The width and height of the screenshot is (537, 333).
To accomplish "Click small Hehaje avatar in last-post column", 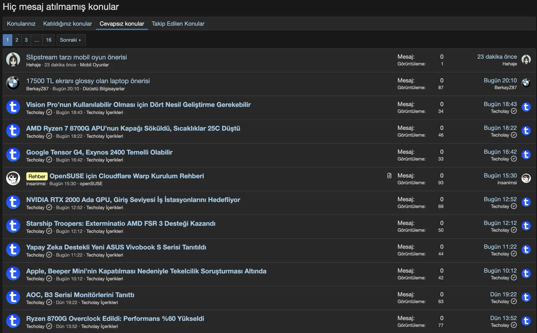I will pyautogui.click(x=526, y=59).
